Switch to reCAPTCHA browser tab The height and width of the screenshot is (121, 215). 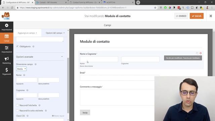point(118,2)
